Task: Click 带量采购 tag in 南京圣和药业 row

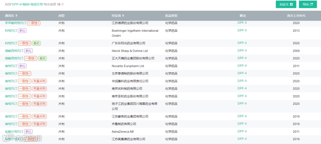Action: 40,96
